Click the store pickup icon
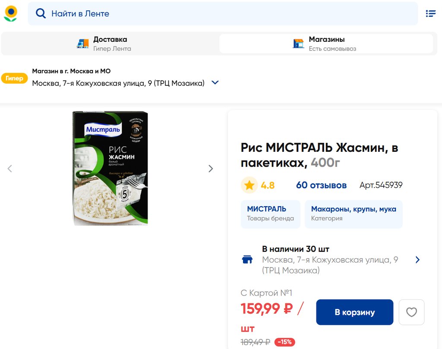This screenshot has width=442, height=349. pyautogui.click(x=298, y=44)
